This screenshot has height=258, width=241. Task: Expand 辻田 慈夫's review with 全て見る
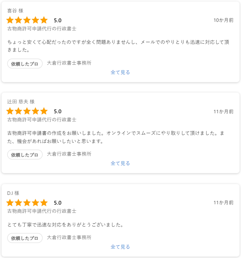pyautogui.click(x=120, y=163)
